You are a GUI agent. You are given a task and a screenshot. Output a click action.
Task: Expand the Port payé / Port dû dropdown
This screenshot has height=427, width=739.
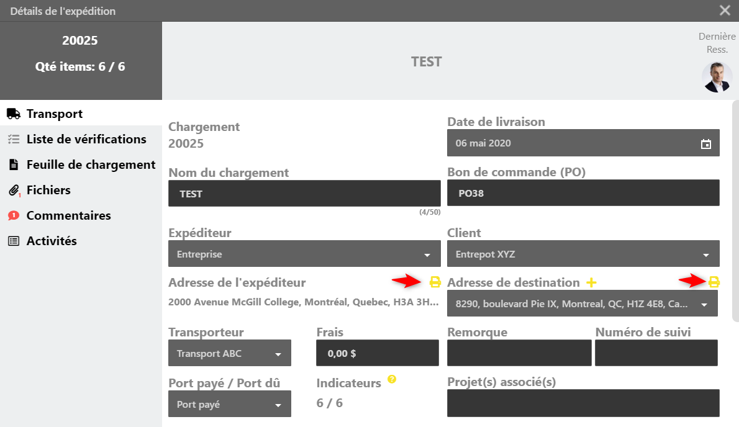[x=278, y=405]
